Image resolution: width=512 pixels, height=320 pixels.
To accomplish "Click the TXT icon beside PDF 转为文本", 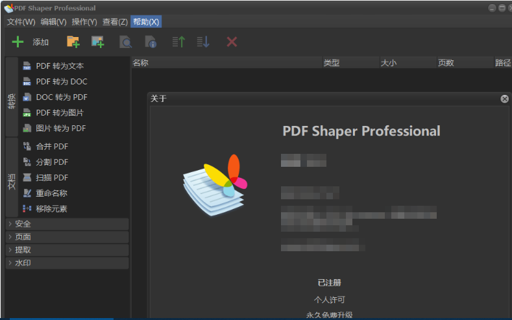I will [x=27, y=66].
